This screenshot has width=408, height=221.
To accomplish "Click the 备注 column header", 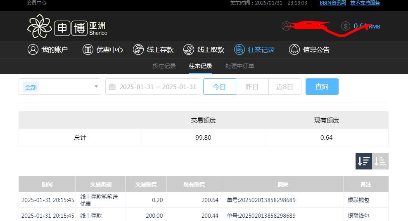I will (x=366, y=184).
